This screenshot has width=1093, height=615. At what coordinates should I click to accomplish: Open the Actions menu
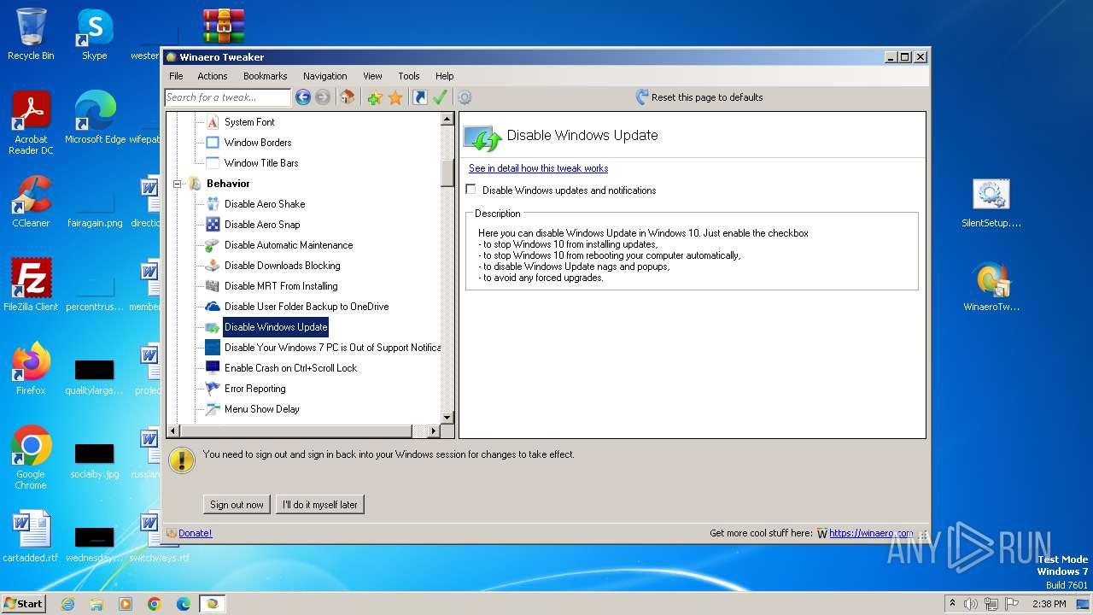coord(213,76)
